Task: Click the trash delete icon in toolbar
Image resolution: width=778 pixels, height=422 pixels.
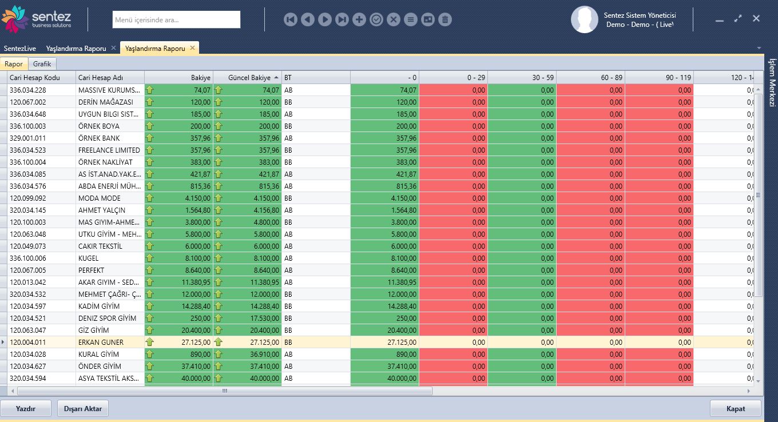Action: point(445,20)
